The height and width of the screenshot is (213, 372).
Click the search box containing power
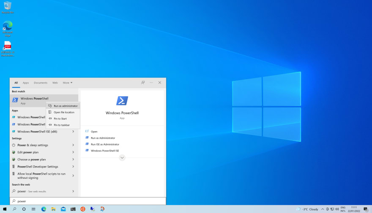coord(88,201)
